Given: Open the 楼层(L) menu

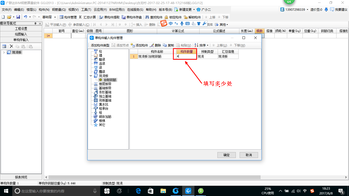Looking at the screenshot, I should (31, 9).
